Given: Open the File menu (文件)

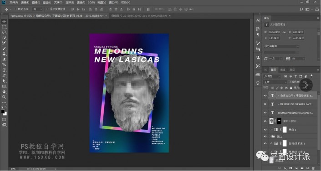Looking at the screenshot, I should coord(14,2).
